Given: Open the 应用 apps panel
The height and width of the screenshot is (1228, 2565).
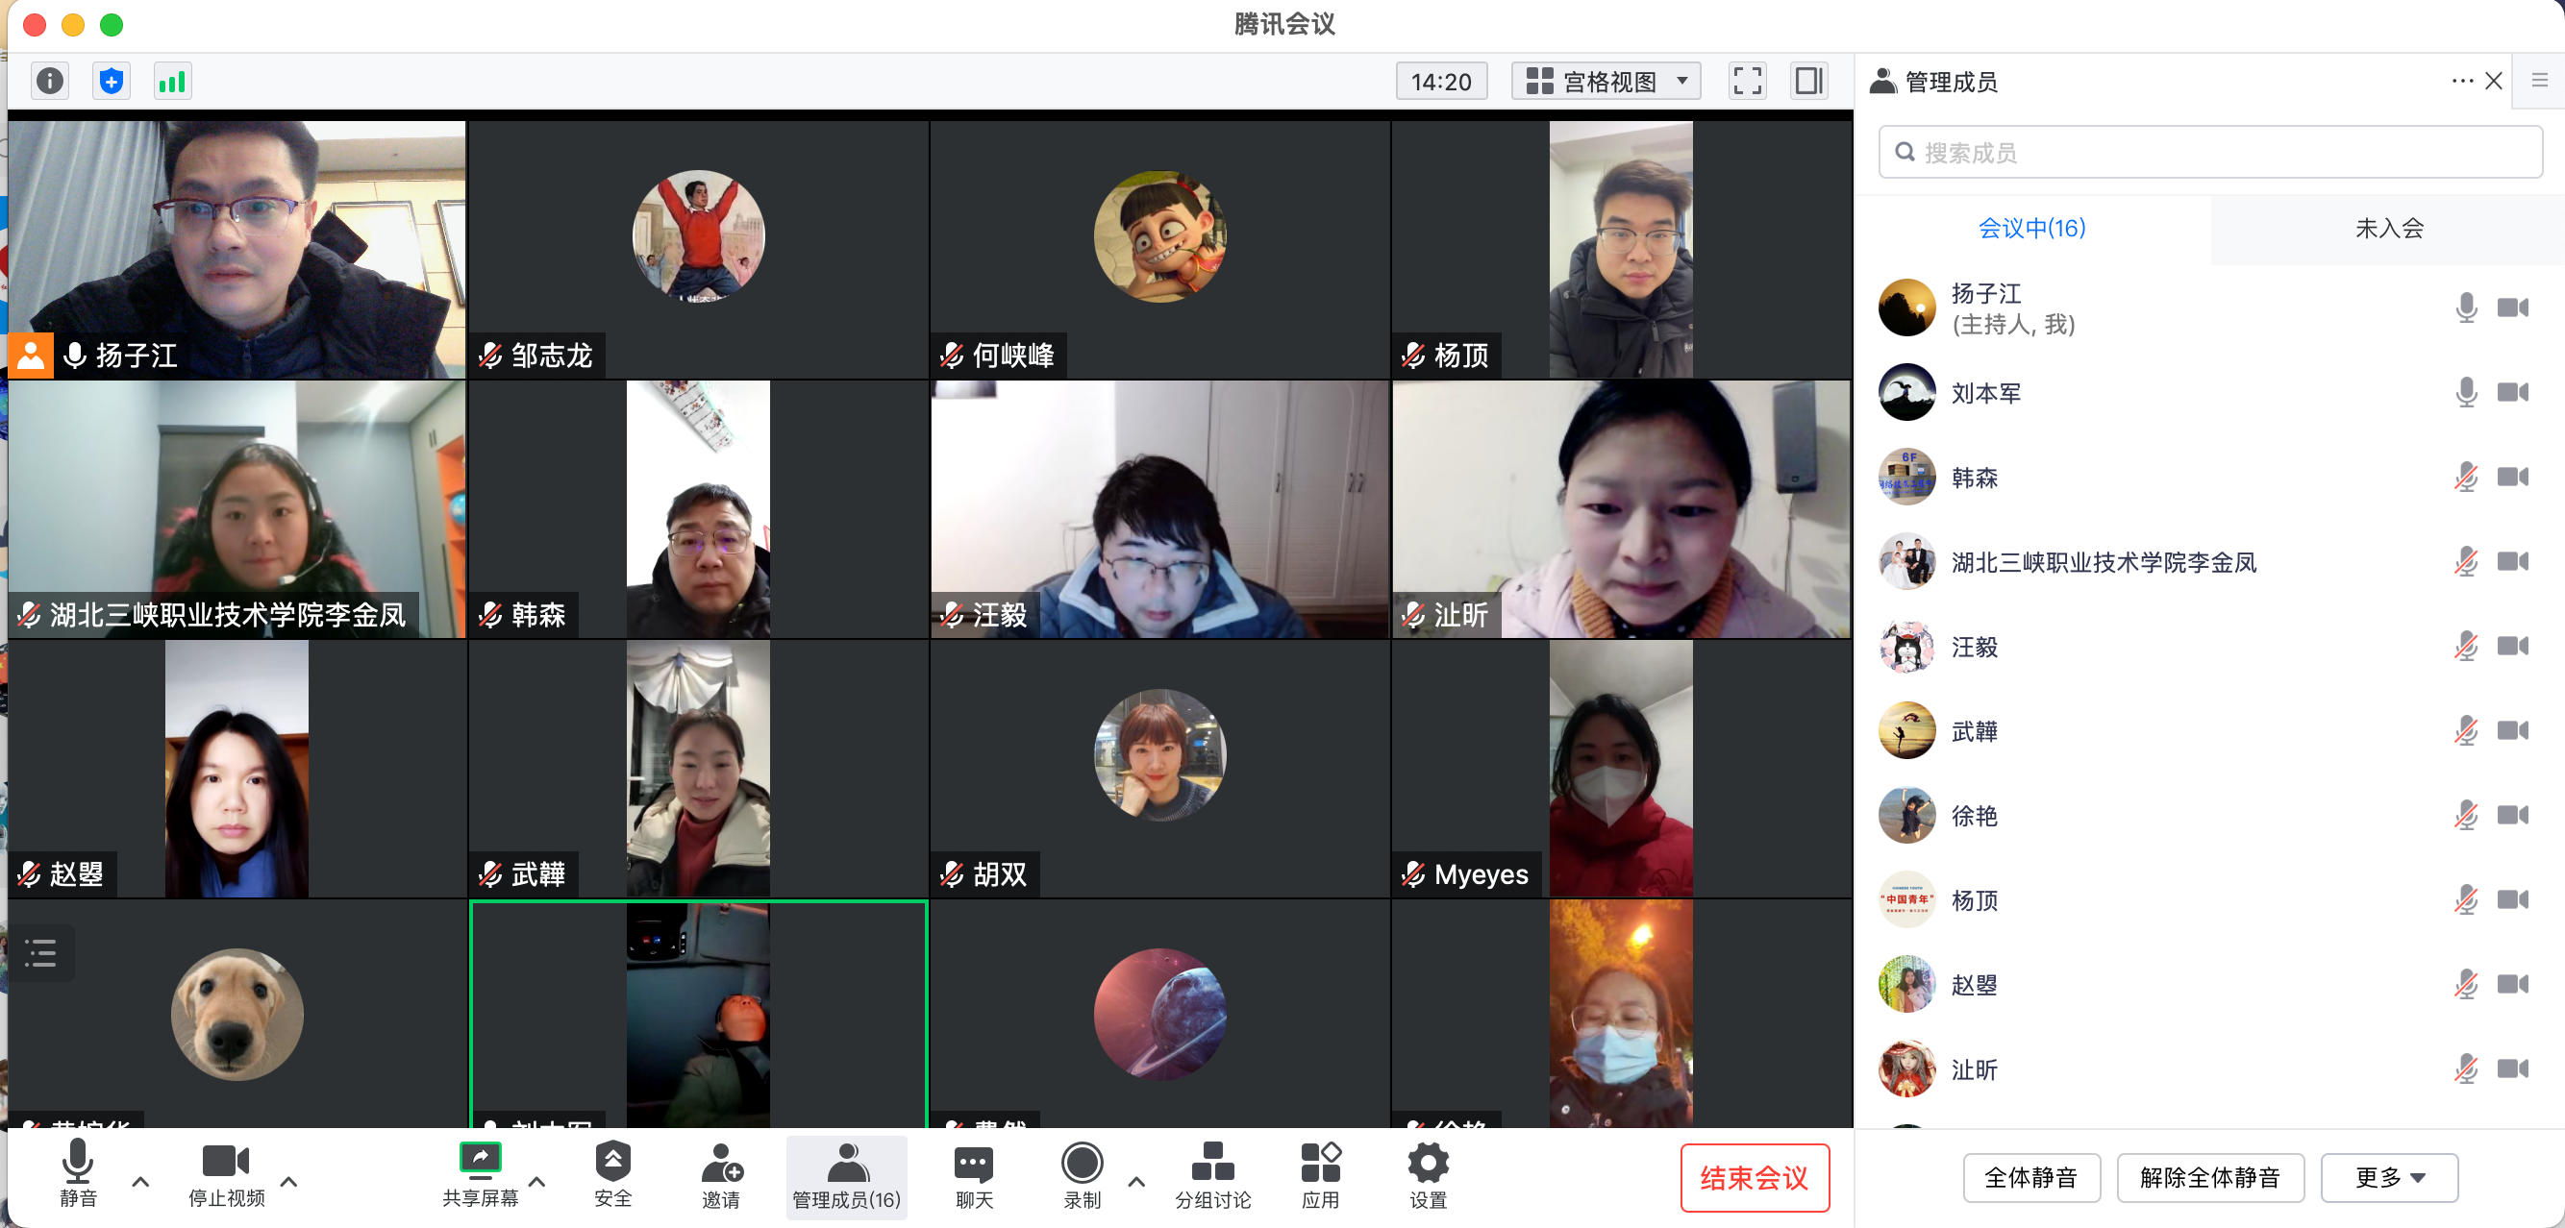Looking at the screenshot, I should click(1319, 1177).
